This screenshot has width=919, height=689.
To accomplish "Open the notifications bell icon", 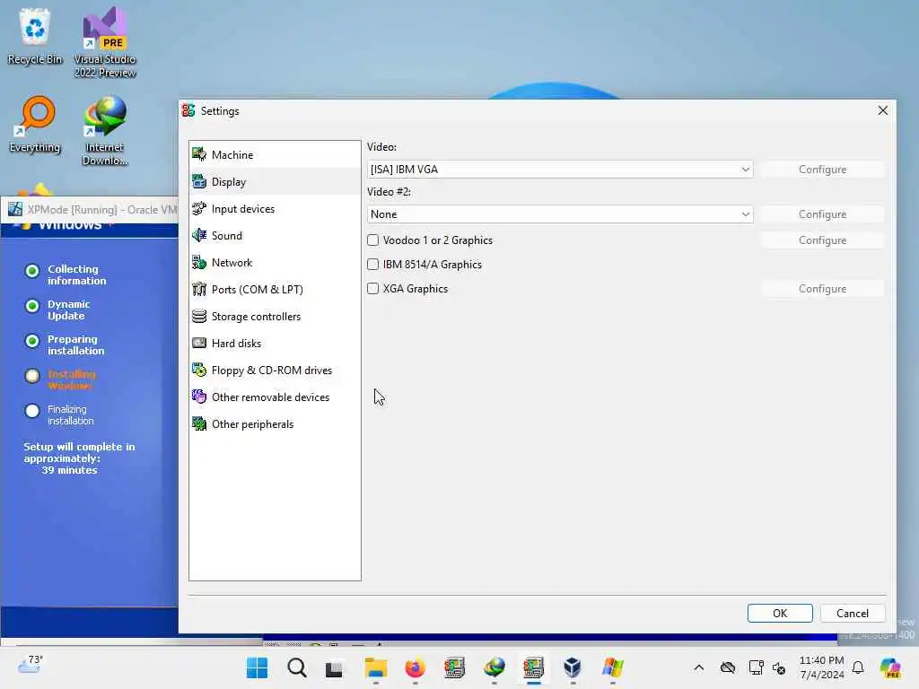I will pyautogui.click(x=858, y=667).
